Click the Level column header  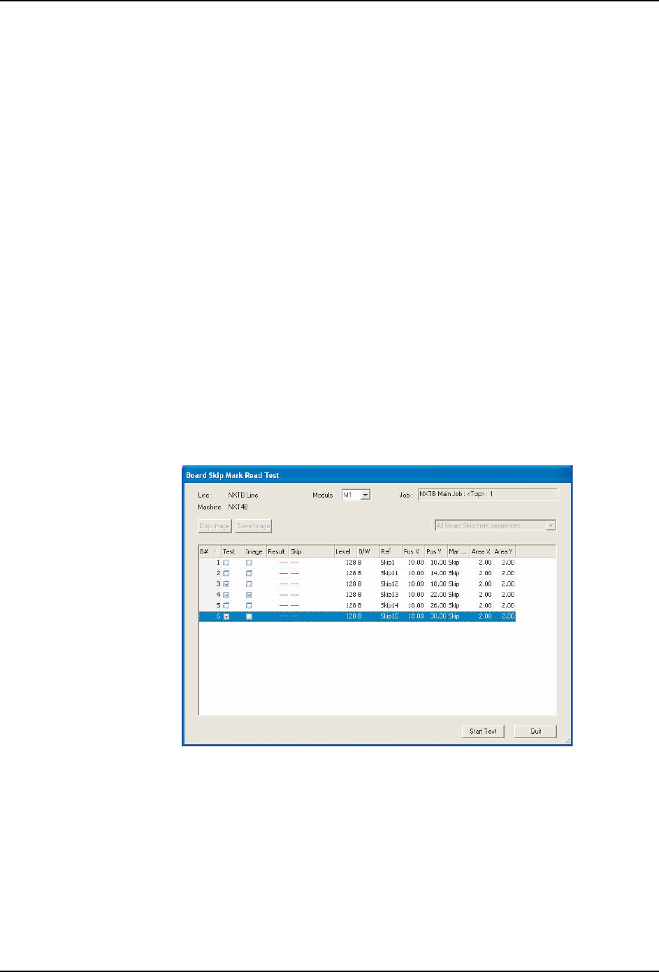(x=345, y=551)
